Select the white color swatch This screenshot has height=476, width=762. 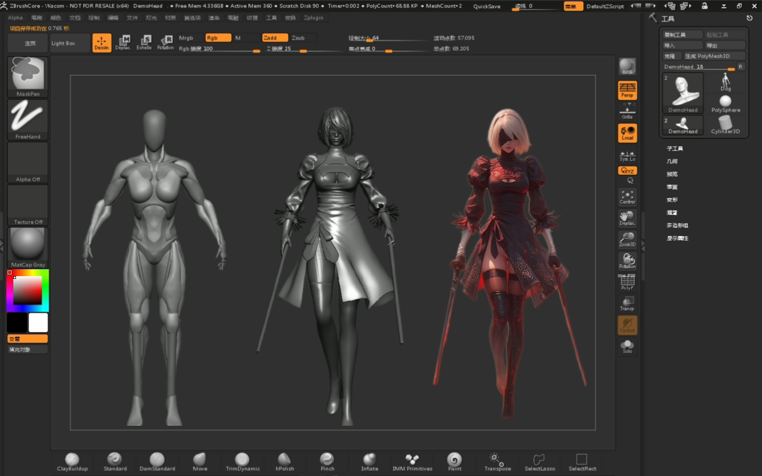pyautogui.click(x=38, y=323)
